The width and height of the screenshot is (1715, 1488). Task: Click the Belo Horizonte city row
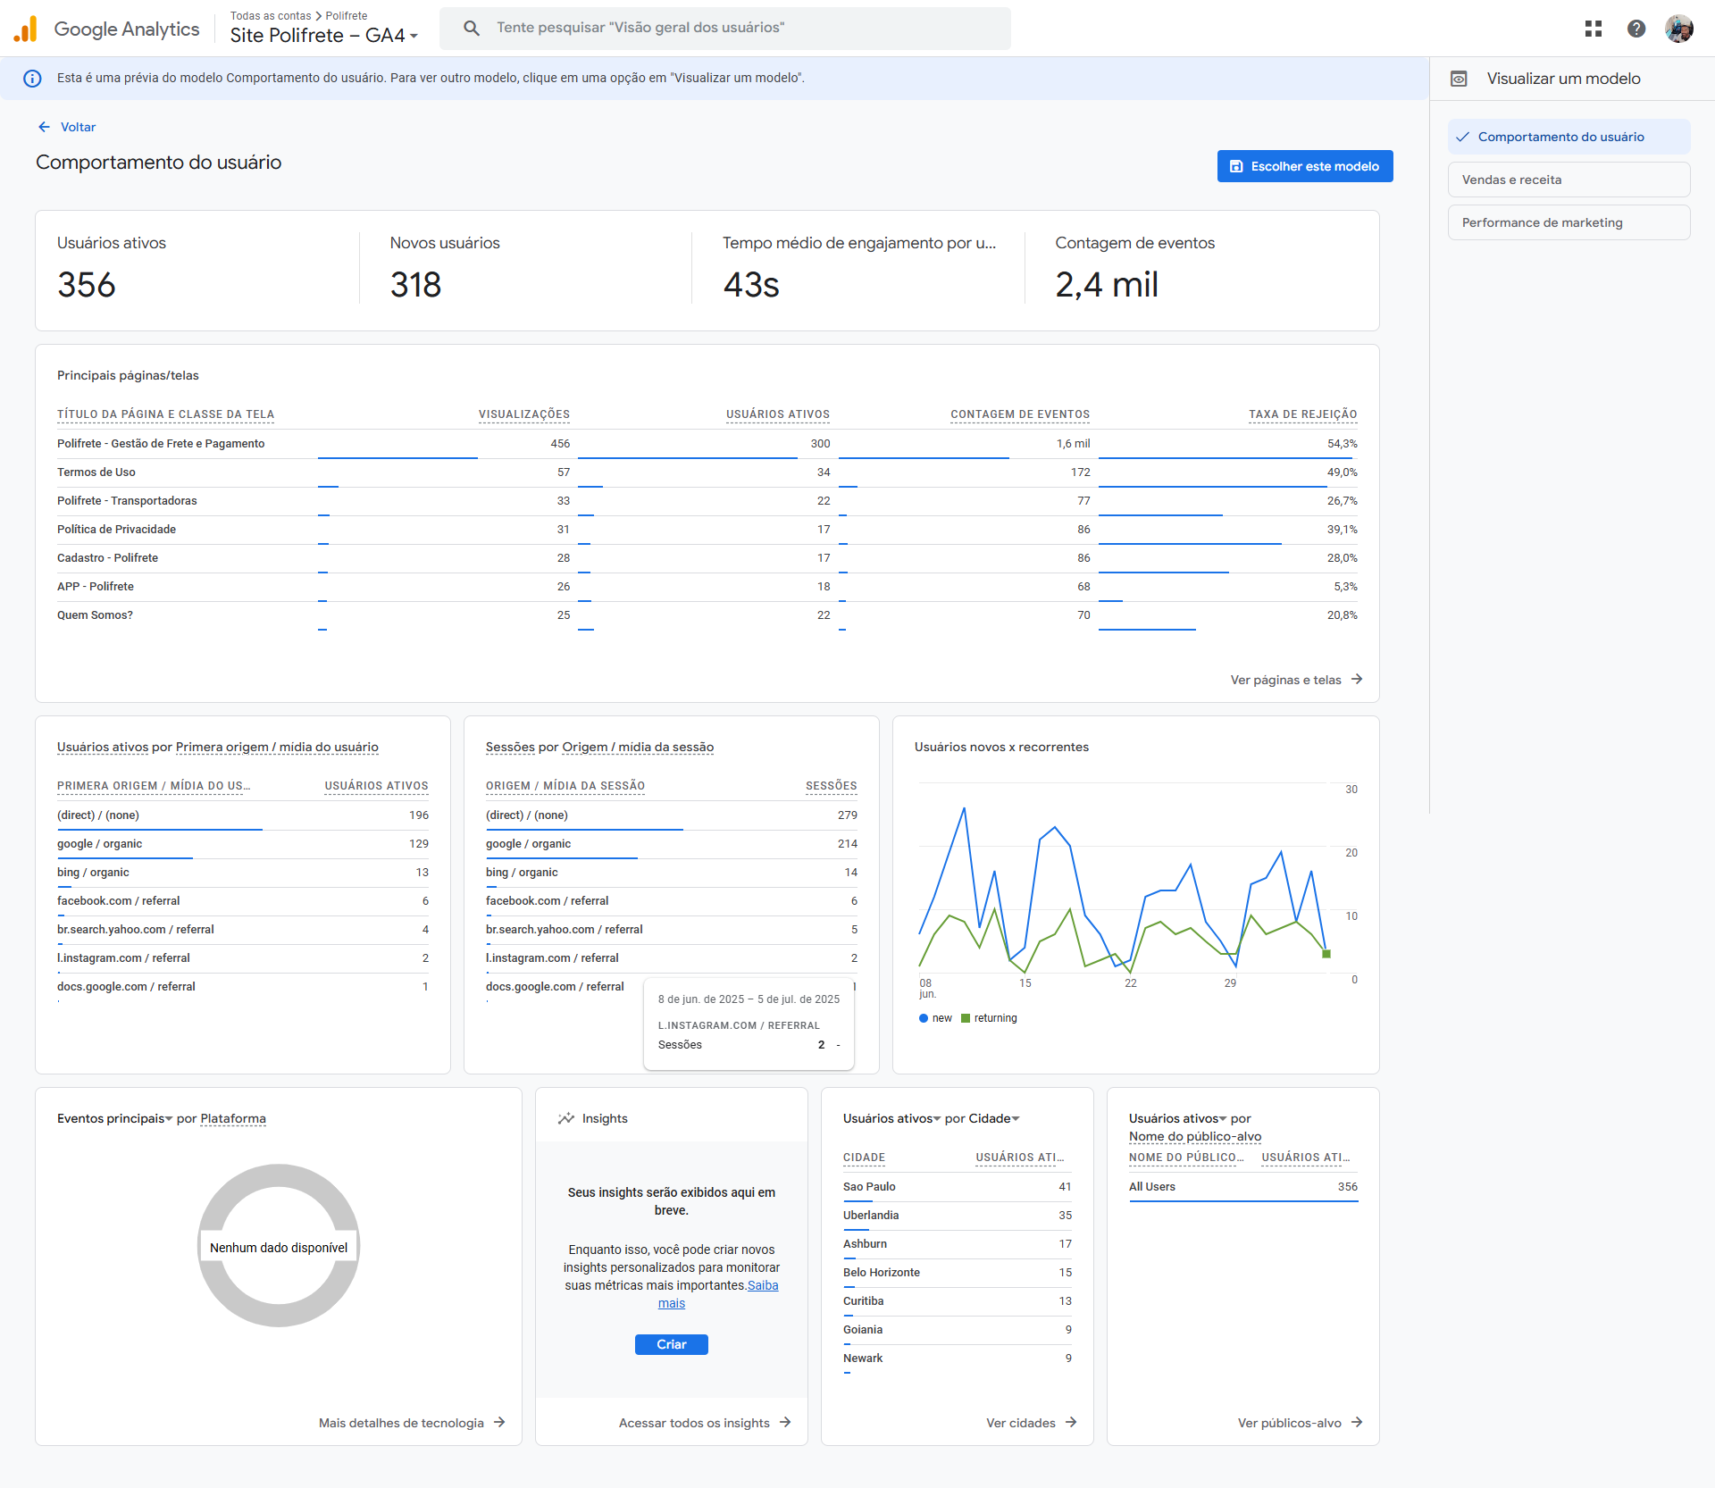tap(958, 1273)
